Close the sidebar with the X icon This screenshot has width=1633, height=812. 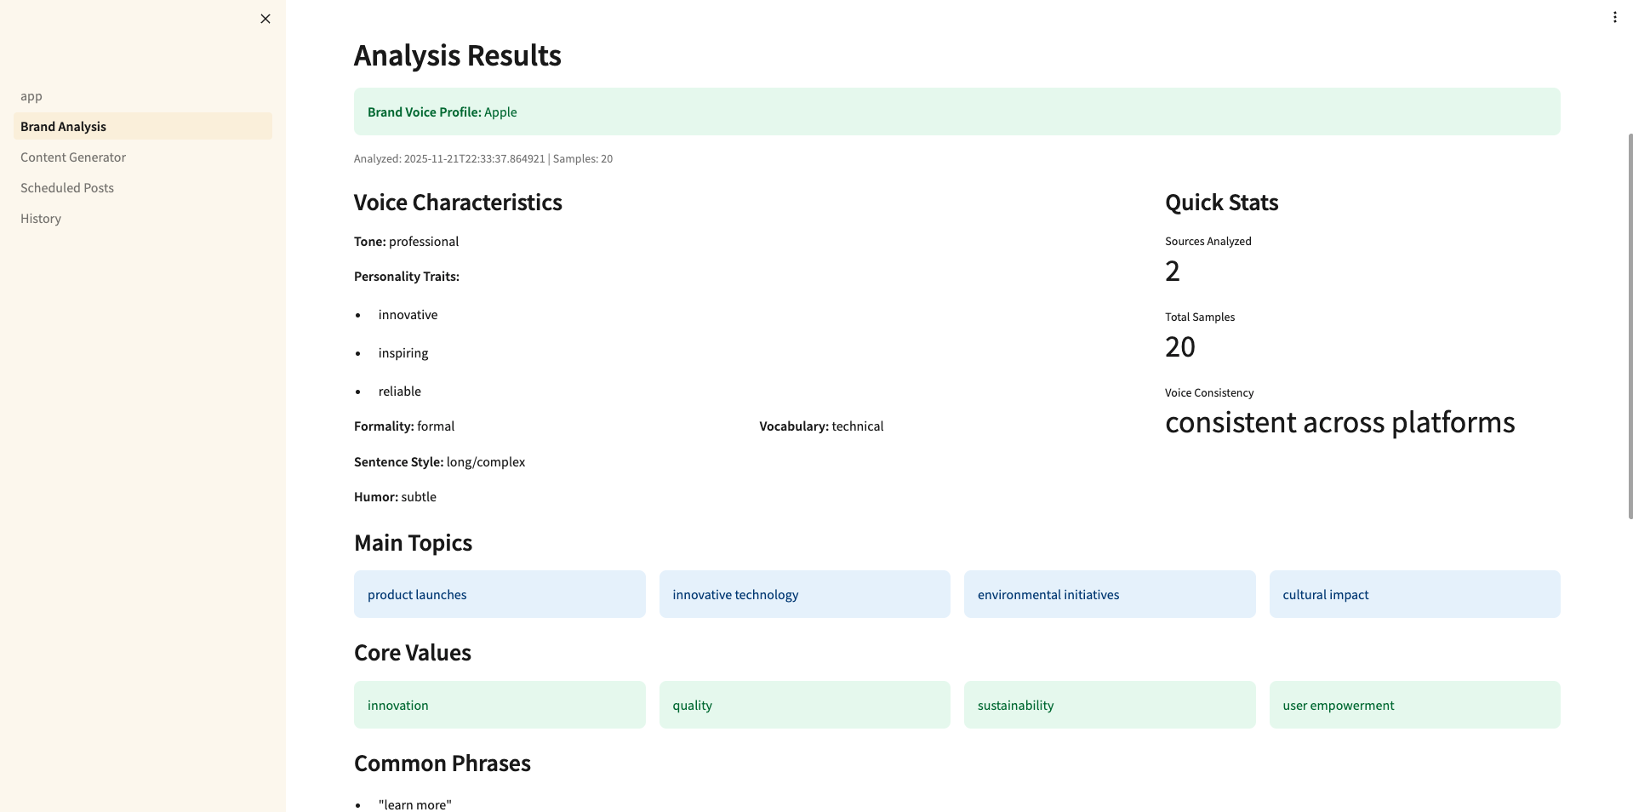click(x=266, y=19)
